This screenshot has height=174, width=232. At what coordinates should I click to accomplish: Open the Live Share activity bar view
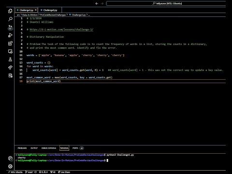point(10,68)
